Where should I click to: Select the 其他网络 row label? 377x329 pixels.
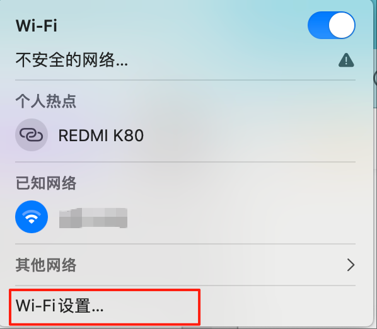(x=46, y=265)
